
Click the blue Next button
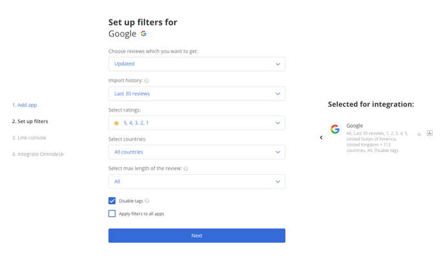(x=197, y=236)
